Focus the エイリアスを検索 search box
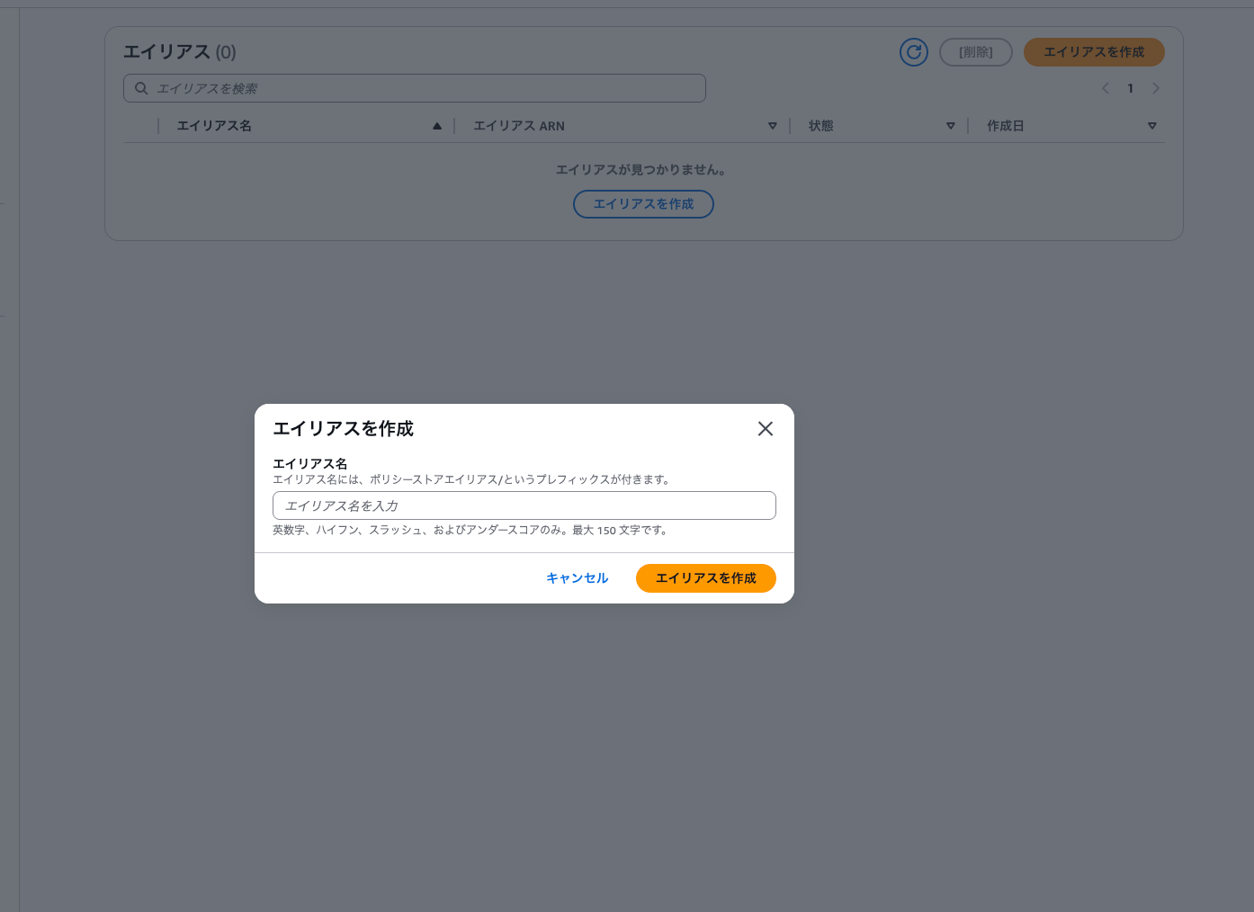Viewport: 1254px width, 912px height. [x=415, y=88]
